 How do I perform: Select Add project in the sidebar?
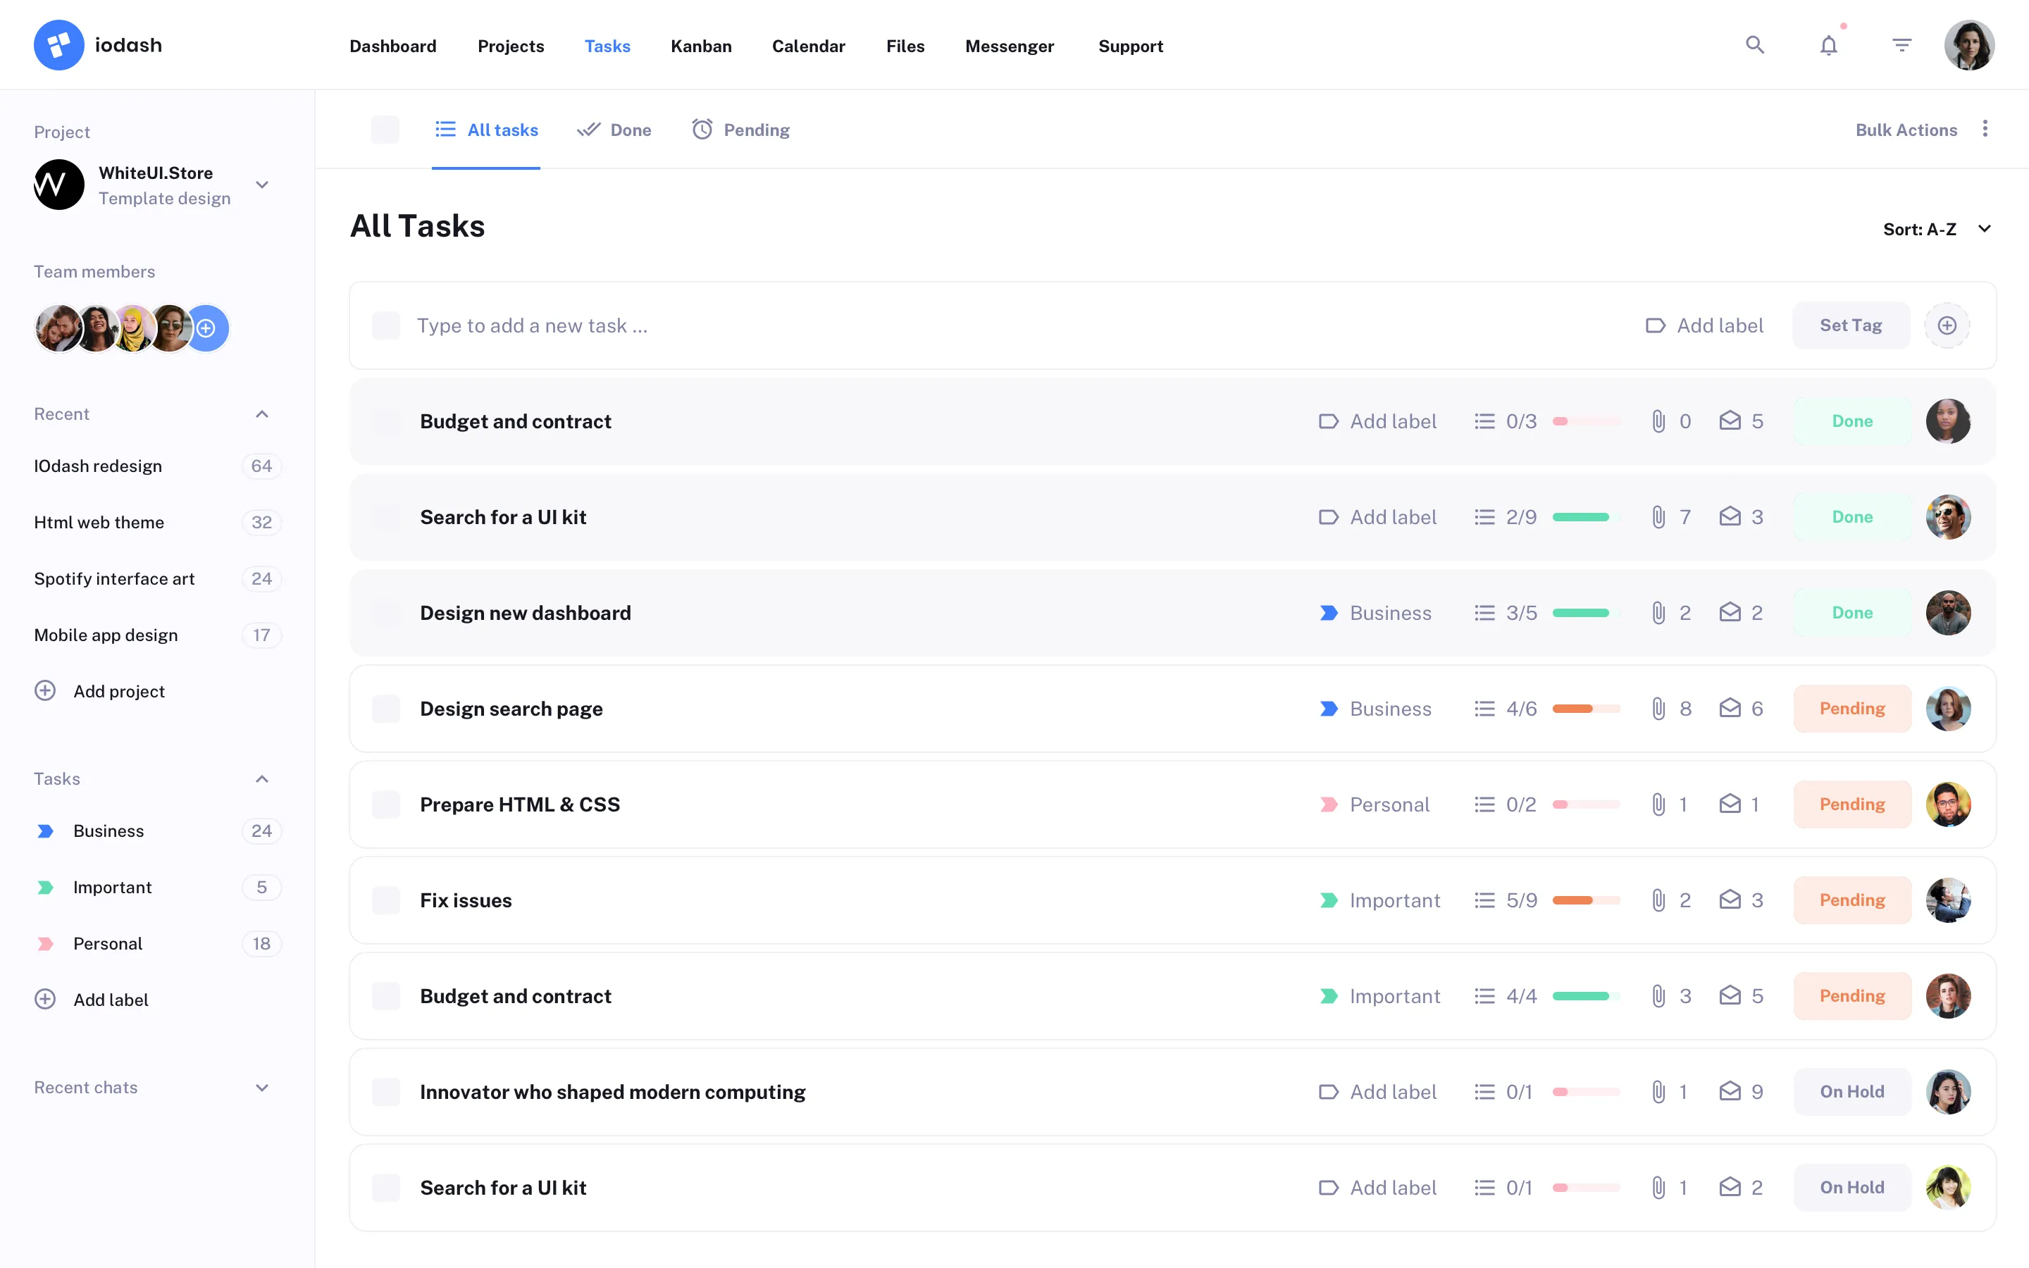coord(119,691)
